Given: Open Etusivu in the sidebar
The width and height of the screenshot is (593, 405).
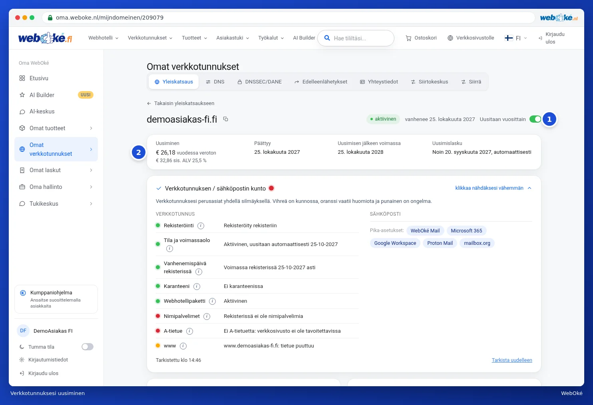Looking at the screenshot, I should pos(56,78).
